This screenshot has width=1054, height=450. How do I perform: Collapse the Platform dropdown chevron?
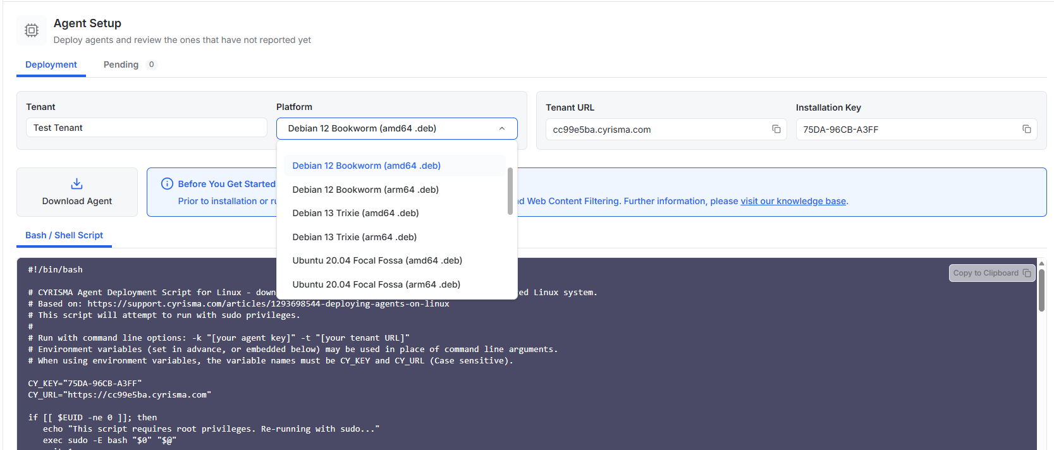(502, 128)
